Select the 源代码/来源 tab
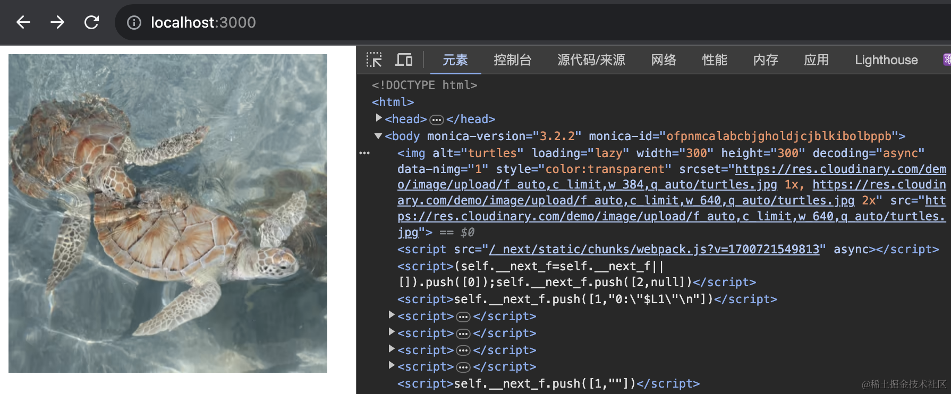 (x=591, y=60)
